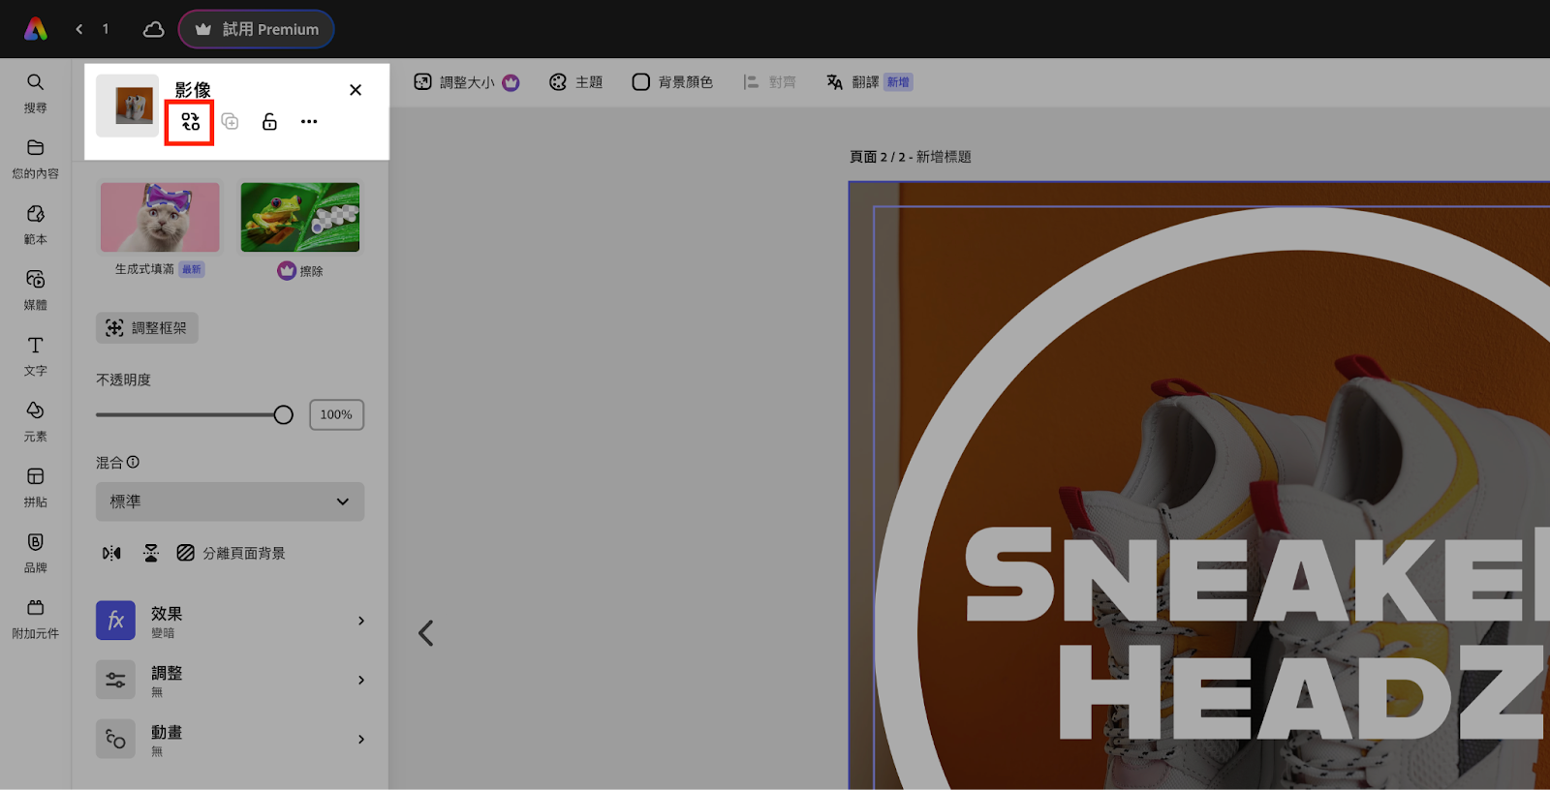Viewport: 1550px width, 790px height.
Task: Select the SNEAKER HEADZ text on canvas
Action: pyautogui.click(x=1256, y=634)
